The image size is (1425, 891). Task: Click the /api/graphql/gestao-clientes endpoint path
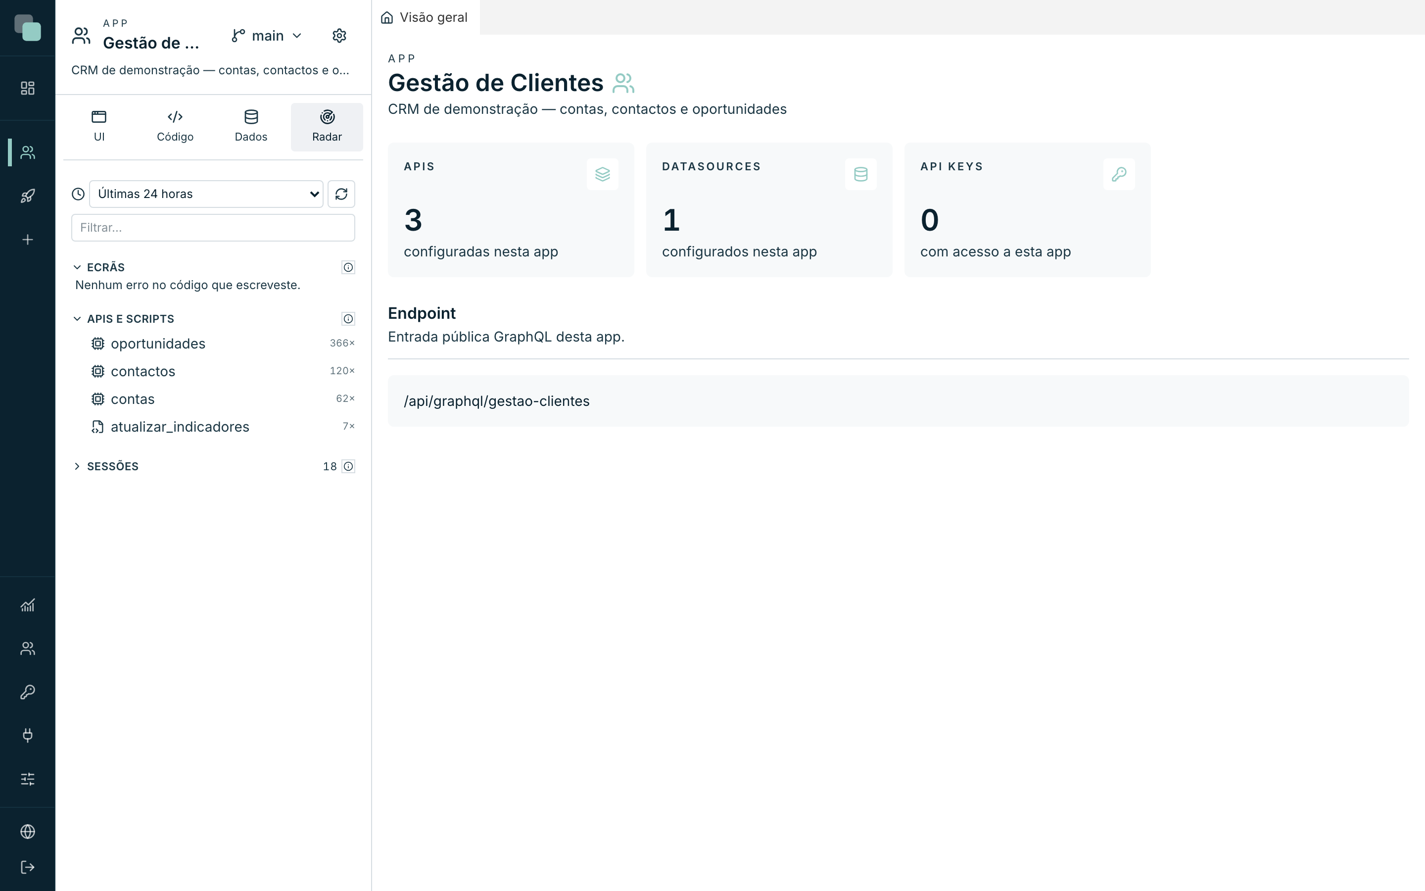tap(496, 401)
